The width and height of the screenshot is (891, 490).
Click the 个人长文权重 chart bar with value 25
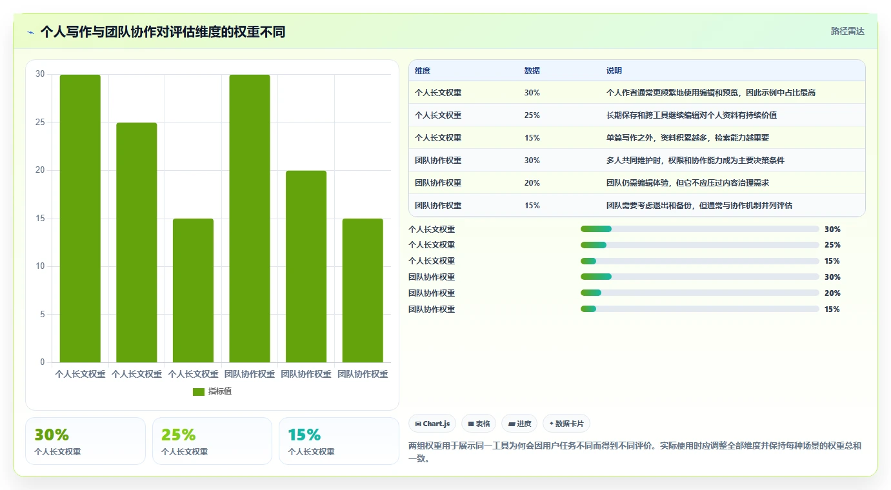tap(137, 242)
